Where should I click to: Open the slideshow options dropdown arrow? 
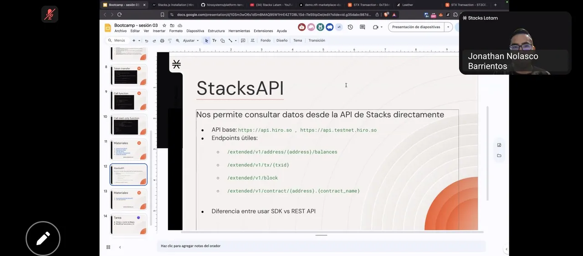(448, 27)
